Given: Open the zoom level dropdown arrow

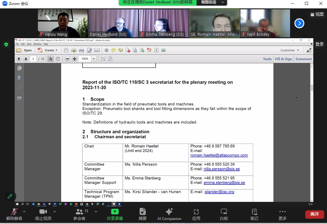Looking at the screenshot, I should click(x=94, y=59).
